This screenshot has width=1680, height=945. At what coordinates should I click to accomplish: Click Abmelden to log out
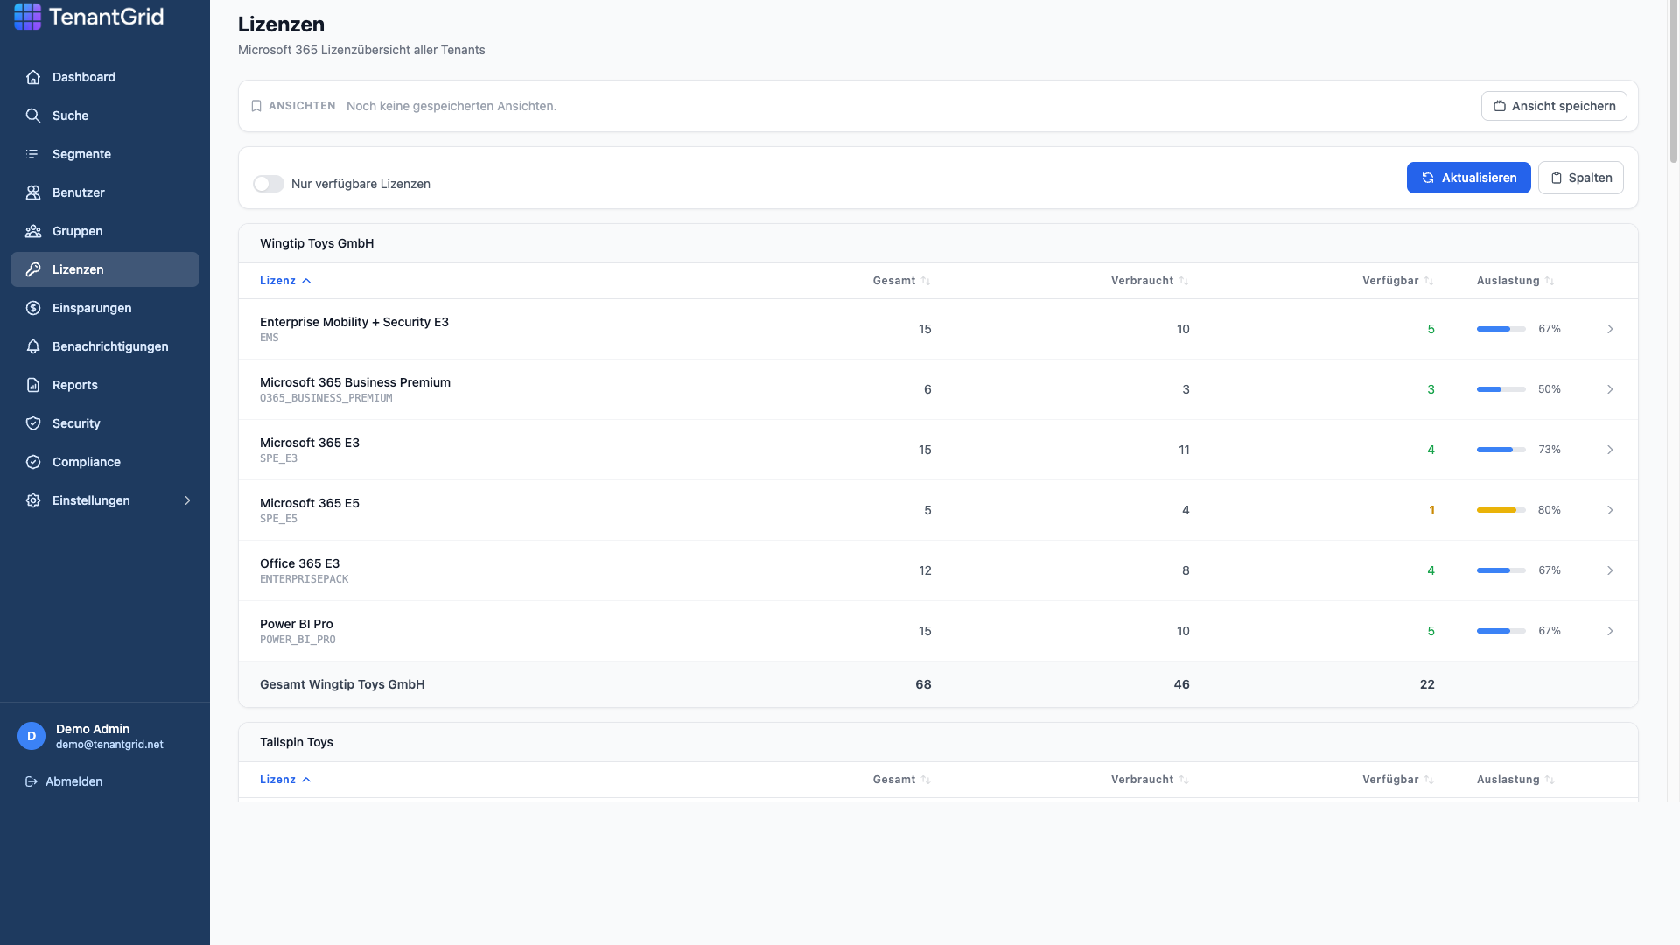click(x=64, y=781)
